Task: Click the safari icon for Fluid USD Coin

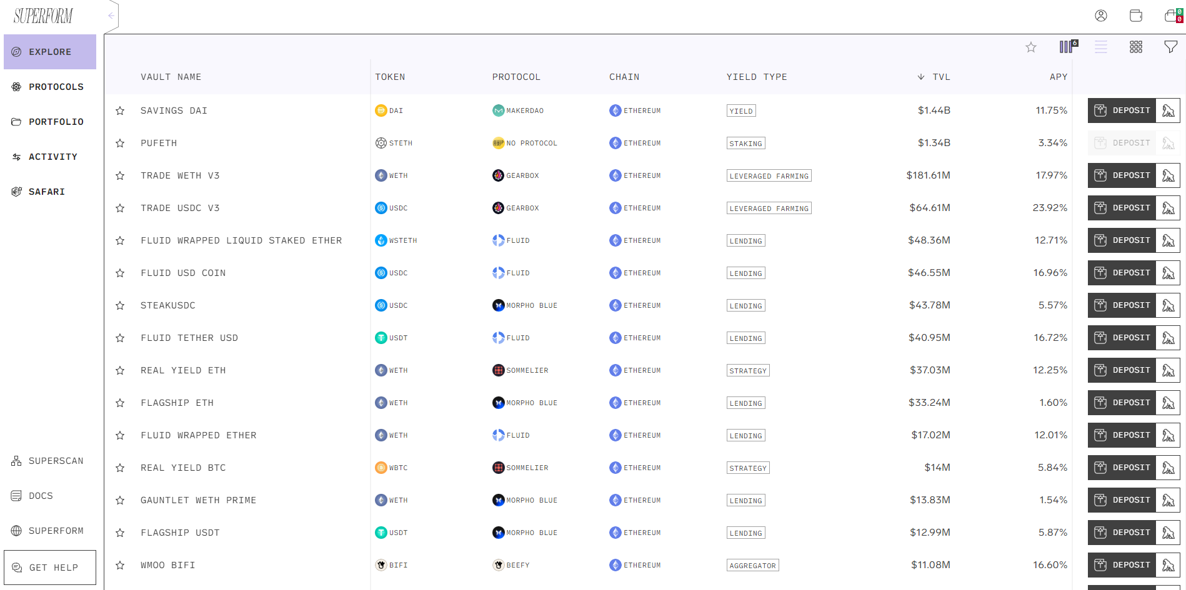Action: tap(1168, 273)
